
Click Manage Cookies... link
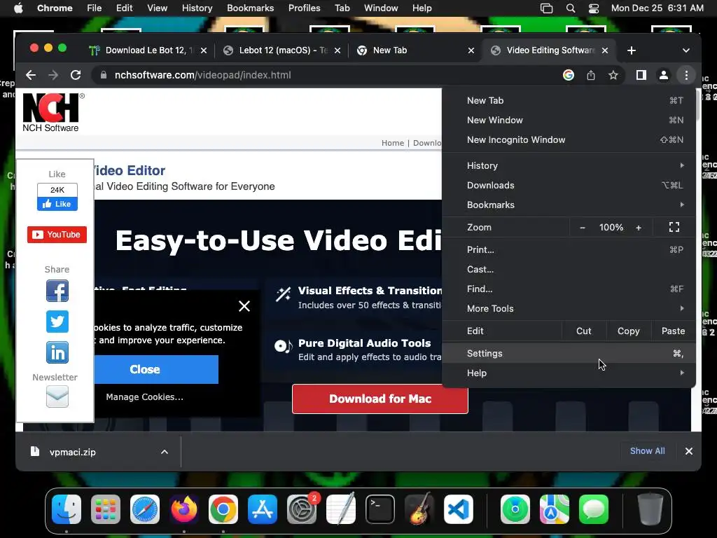click(144, 397)
